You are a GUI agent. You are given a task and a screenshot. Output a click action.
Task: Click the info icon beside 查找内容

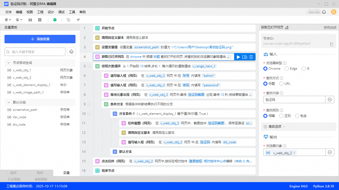tap(282, 93)
